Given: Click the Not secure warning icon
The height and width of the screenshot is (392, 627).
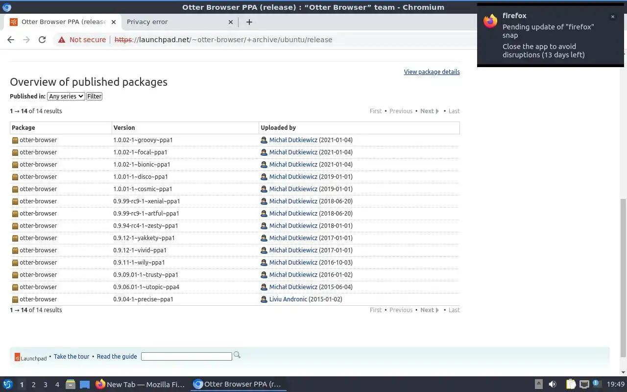Looking at the screenshot, I should coord(62,40).
